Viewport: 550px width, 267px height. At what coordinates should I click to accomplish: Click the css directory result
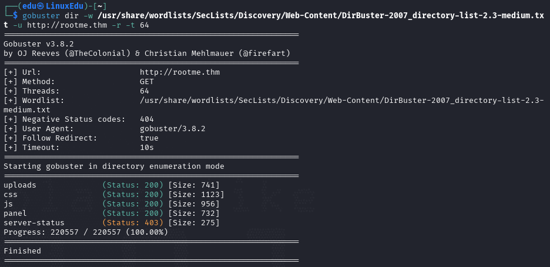coord(10,195)
